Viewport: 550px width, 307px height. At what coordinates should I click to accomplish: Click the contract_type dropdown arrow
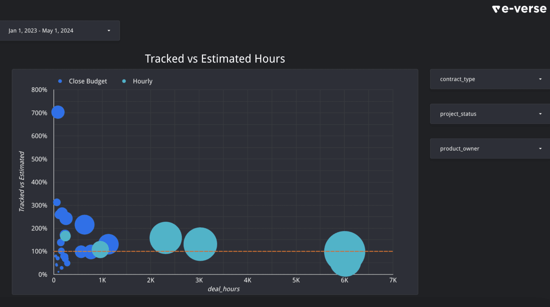pos(540,79)
